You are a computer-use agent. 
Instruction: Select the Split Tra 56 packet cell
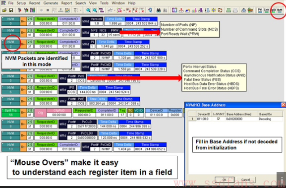point(10,113)
